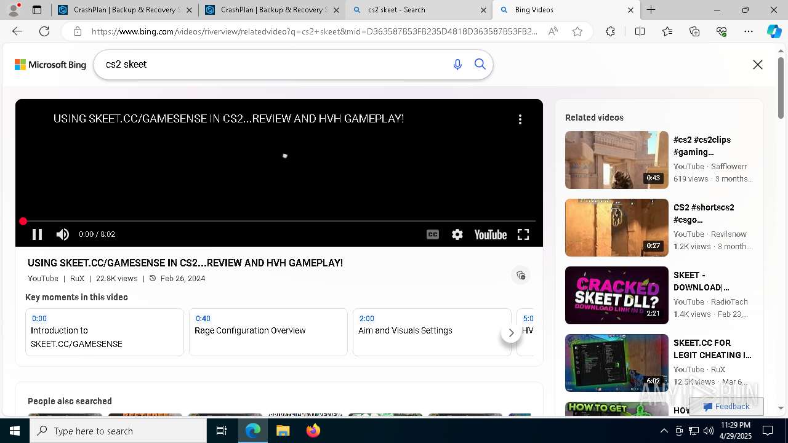Image resolution: width=788 pixels, height=443 pixels.
Task: Open Edge profile icon
Action: (x=14, y=9)
